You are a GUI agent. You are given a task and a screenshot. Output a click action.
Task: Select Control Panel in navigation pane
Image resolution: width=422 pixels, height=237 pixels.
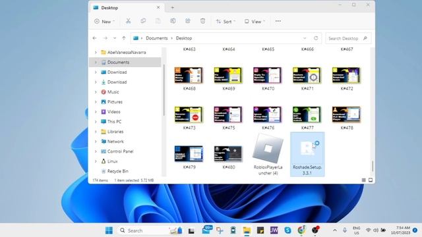pos(120,151)
